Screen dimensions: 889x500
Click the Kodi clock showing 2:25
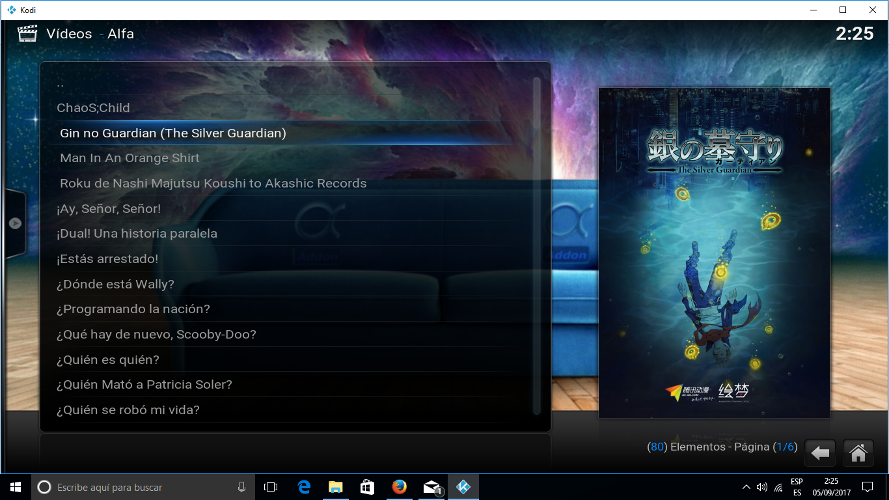click(x=855, y=33)
